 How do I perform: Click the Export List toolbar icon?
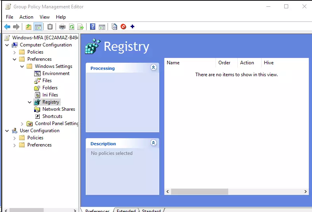tap(81, 27)
